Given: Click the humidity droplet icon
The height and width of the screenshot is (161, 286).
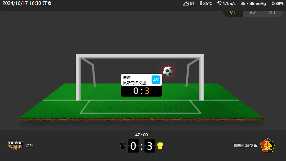Looking at the screenshot, I should coord(273,3).
